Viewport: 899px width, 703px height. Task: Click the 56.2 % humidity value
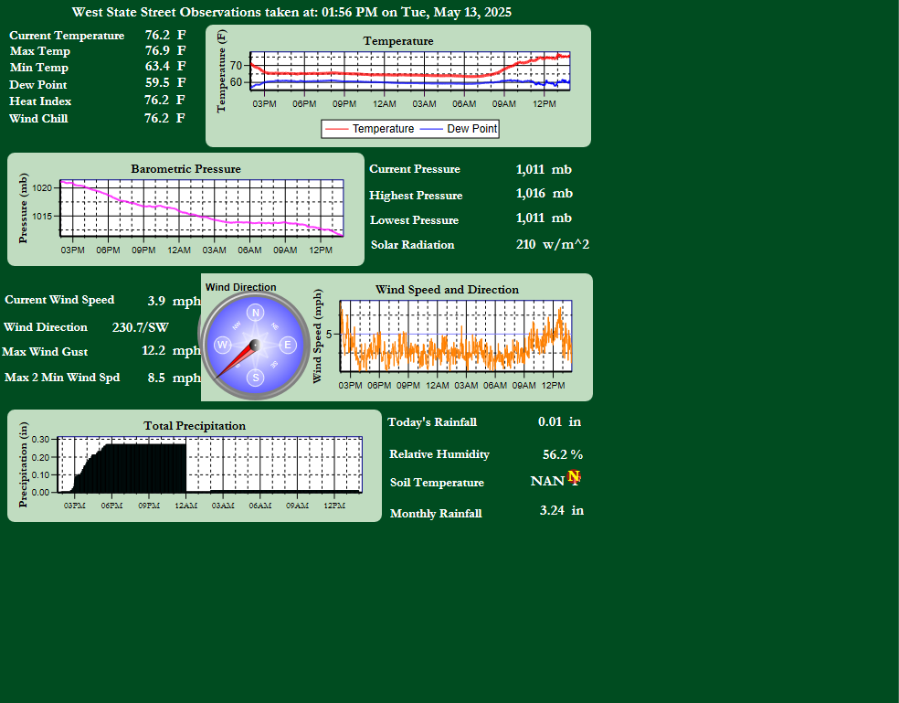point(563,454)
